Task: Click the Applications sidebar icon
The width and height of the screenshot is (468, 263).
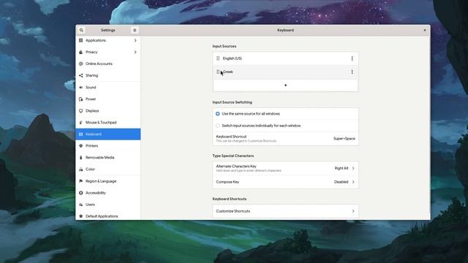Action: 80,40
